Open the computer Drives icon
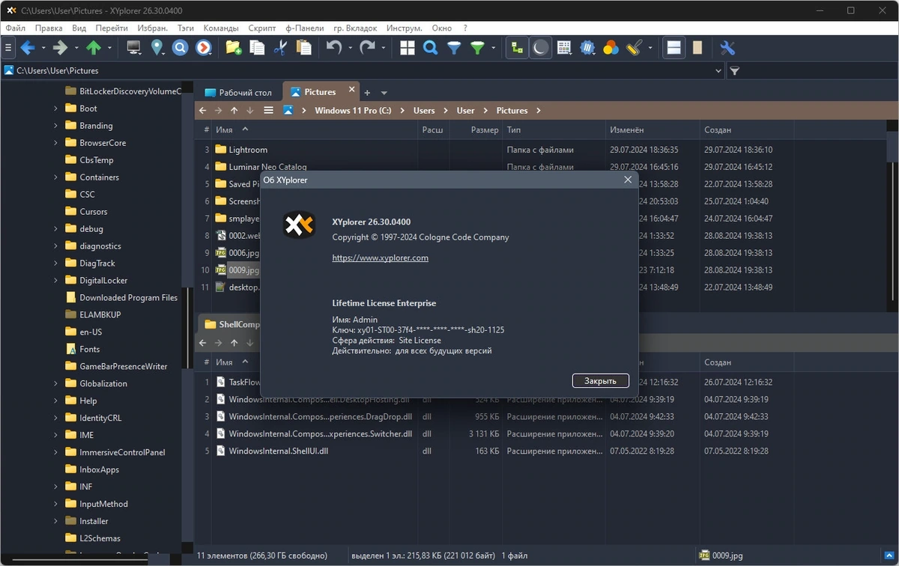This screenshot has height=566, width=899. [x=134, y=48]
